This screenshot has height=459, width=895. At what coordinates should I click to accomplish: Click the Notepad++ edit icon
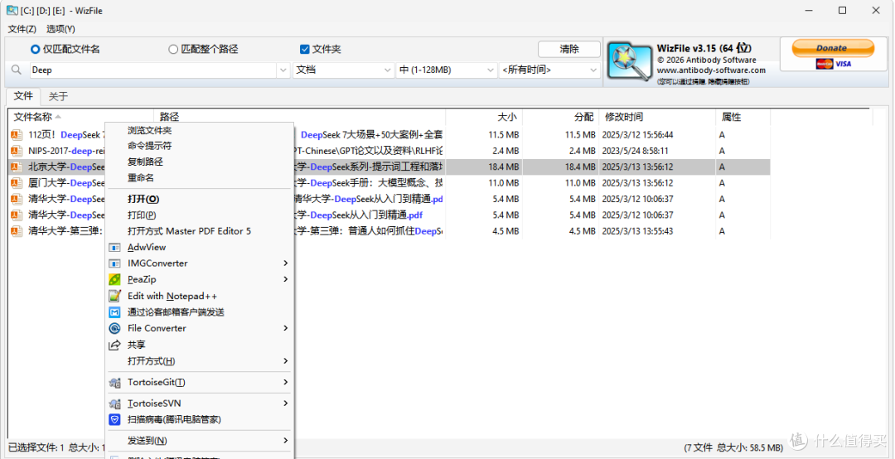[114, 297]
